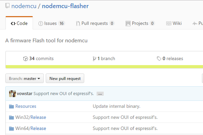The height and width of the screenshot is (135, 203).
Task: Click the Wiki book icon
Action: [169, 24]
